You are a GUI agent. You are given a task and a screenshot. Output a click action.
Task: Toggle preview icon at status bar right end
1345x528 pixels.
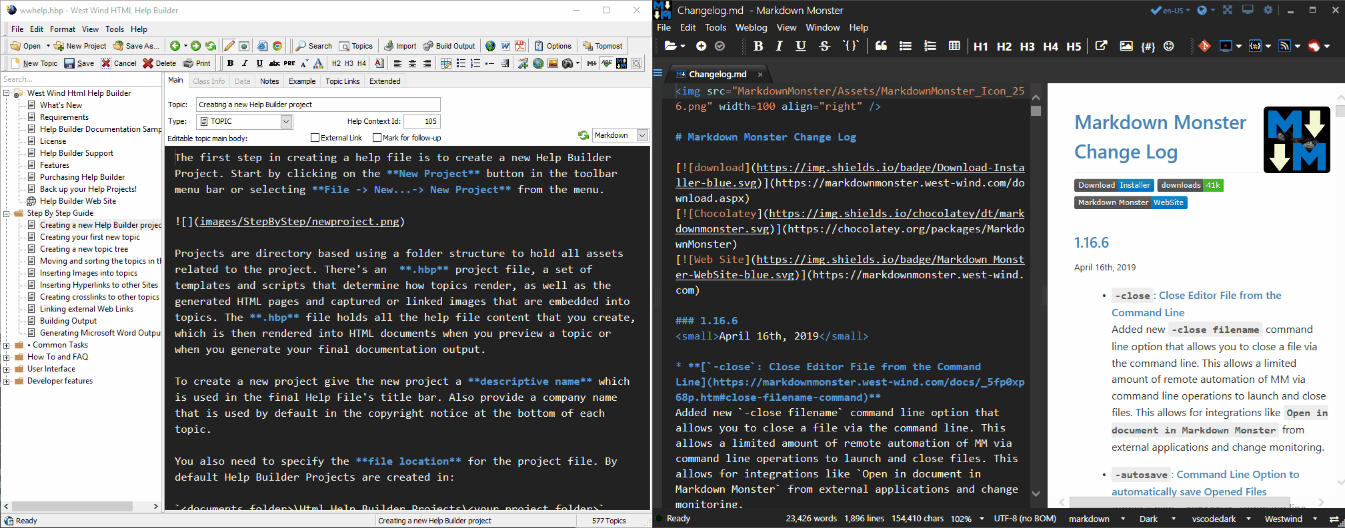point(1334,519)
